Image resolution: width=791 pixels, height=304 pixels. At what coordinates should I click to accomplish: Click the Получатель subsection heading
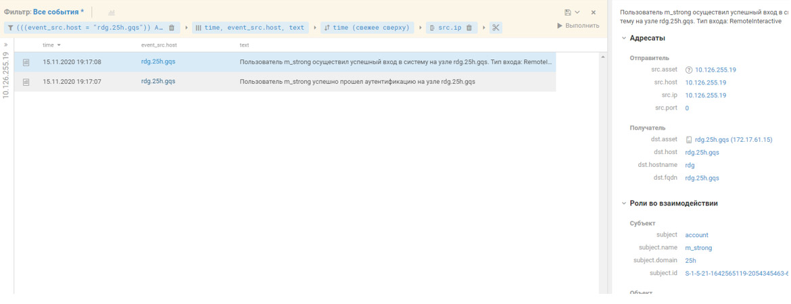click(x=648, y=128)
